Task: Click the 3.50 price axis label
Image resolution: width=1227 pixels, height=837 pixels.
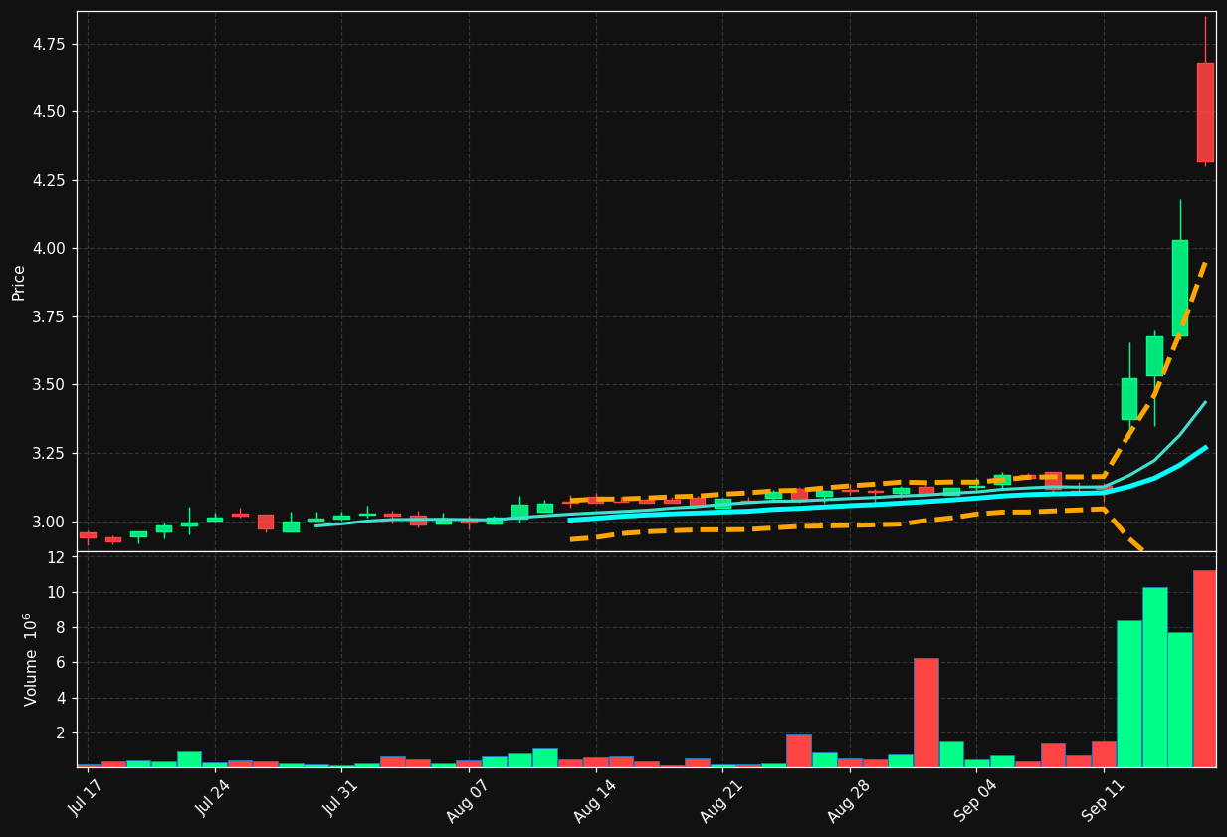Action: (49, 385)
